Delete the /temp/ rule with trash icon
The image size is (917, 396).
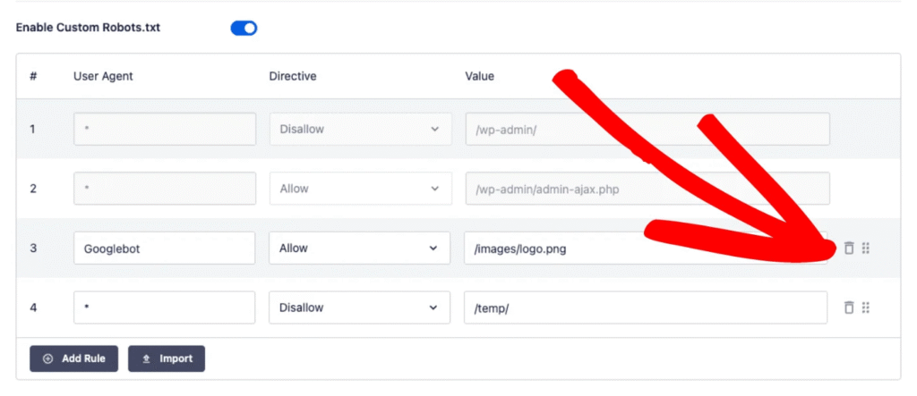click(849, 308)
